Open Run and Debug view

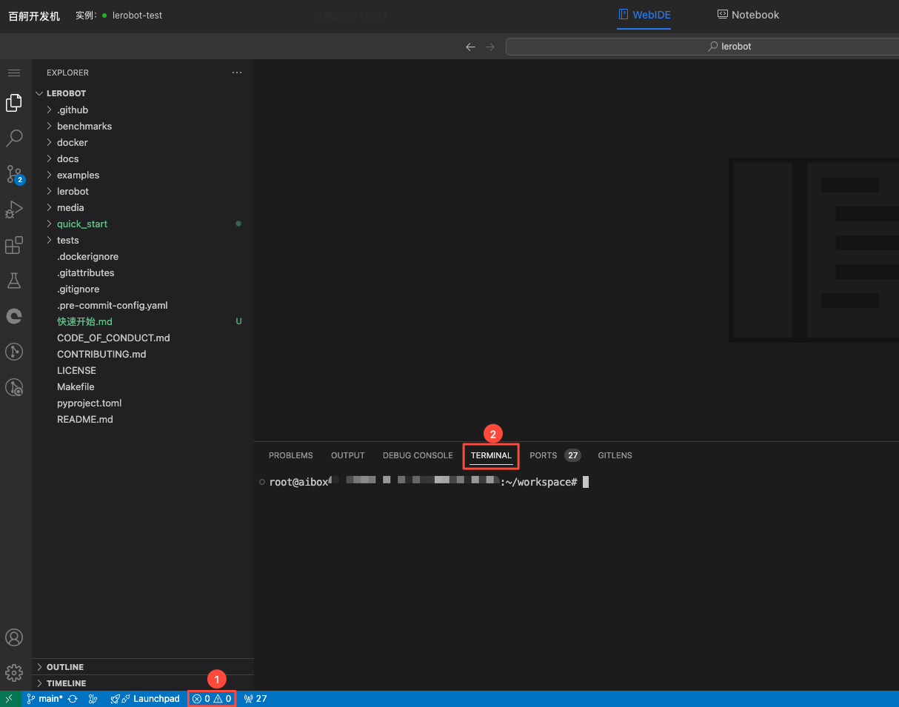pos(14,210)
